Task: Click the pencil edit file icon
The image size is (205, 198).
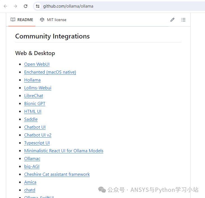Action: [x=172, y=20]
